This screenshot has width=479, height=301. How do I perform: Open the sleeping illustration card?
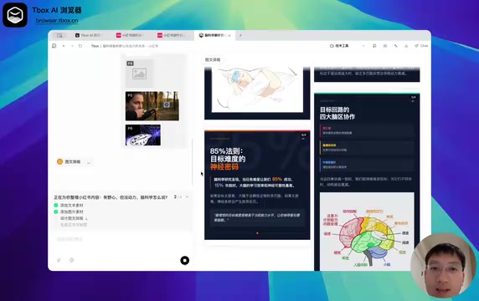click(x=257, y=93)
